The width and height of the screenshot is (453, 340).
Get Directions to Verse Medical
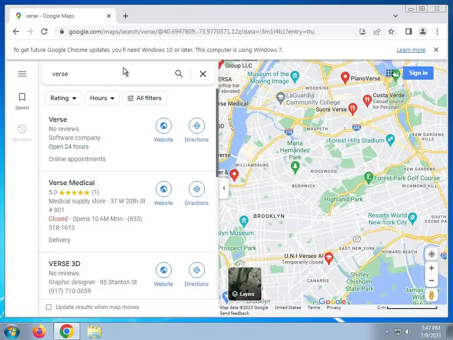click(x=197, y=194)
